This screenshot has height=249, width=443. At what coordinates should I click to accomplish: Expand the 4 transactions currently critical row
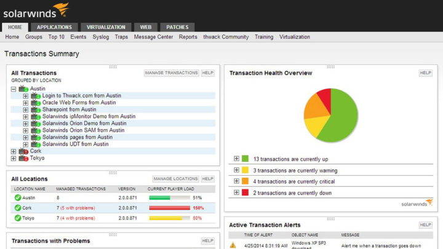(236, 181)
